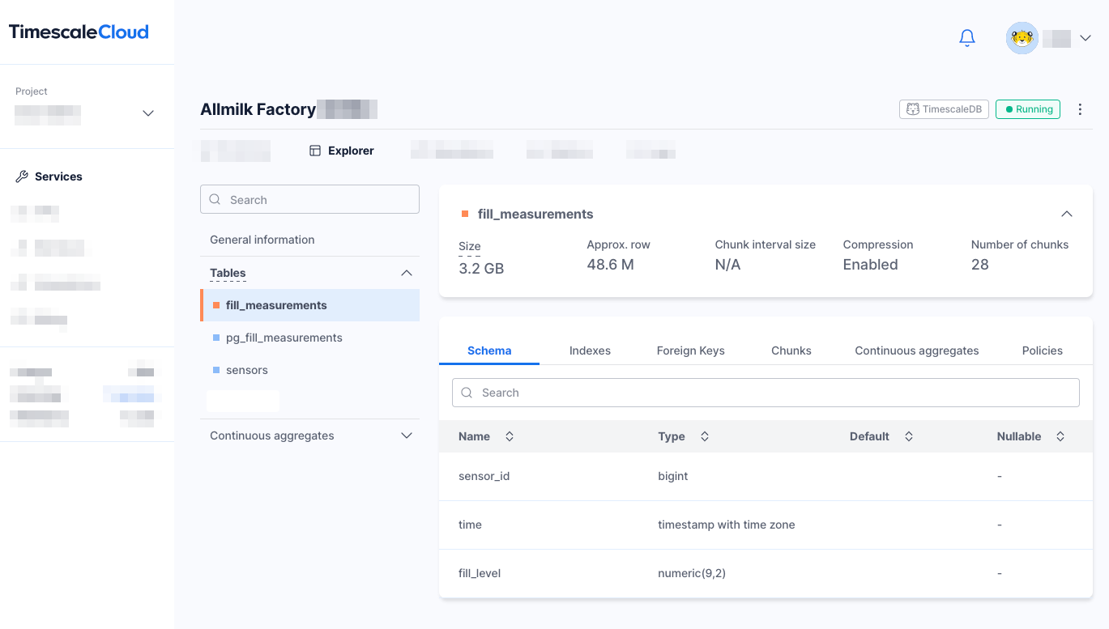This screenshot has width=1109, height=629.
Task: Click the Explorer tab table icon
Action: 315,151
